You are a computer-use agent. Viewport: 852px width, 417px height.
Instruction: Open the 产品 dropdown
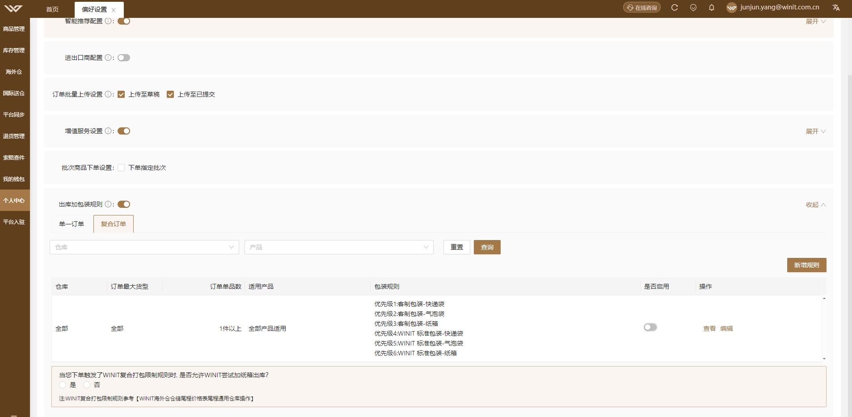click(339, 247)
